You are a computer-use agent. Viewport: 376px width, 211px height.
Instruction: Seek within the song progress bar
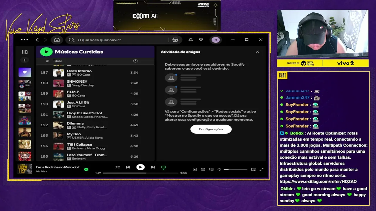coord(140,173)
